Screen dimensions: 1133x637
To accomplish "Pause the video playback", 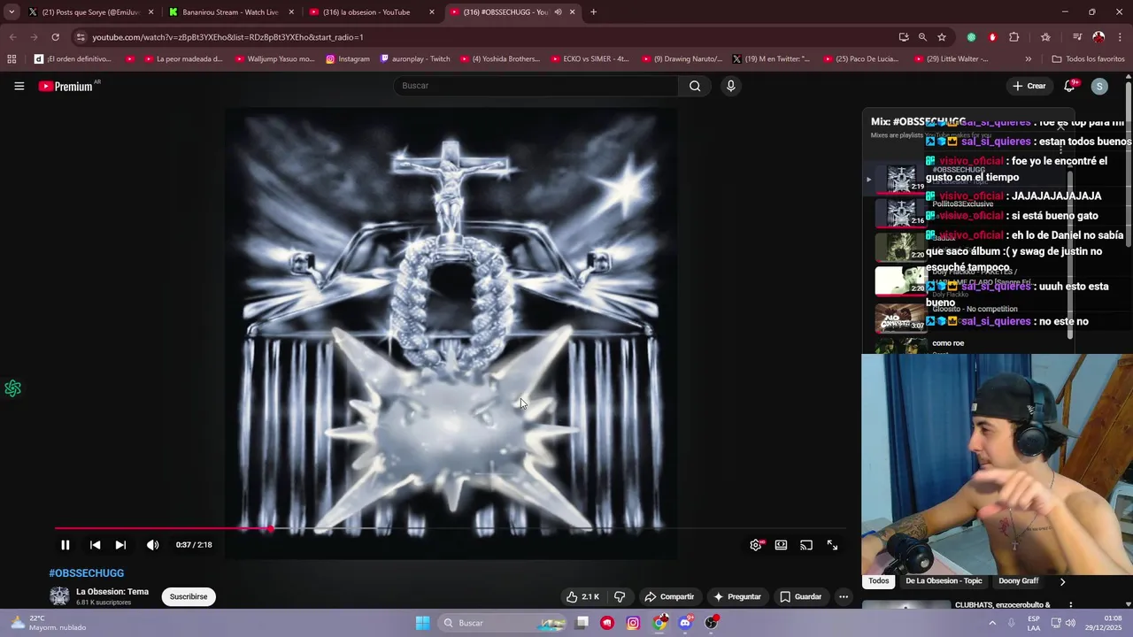I will pos(65,545).
